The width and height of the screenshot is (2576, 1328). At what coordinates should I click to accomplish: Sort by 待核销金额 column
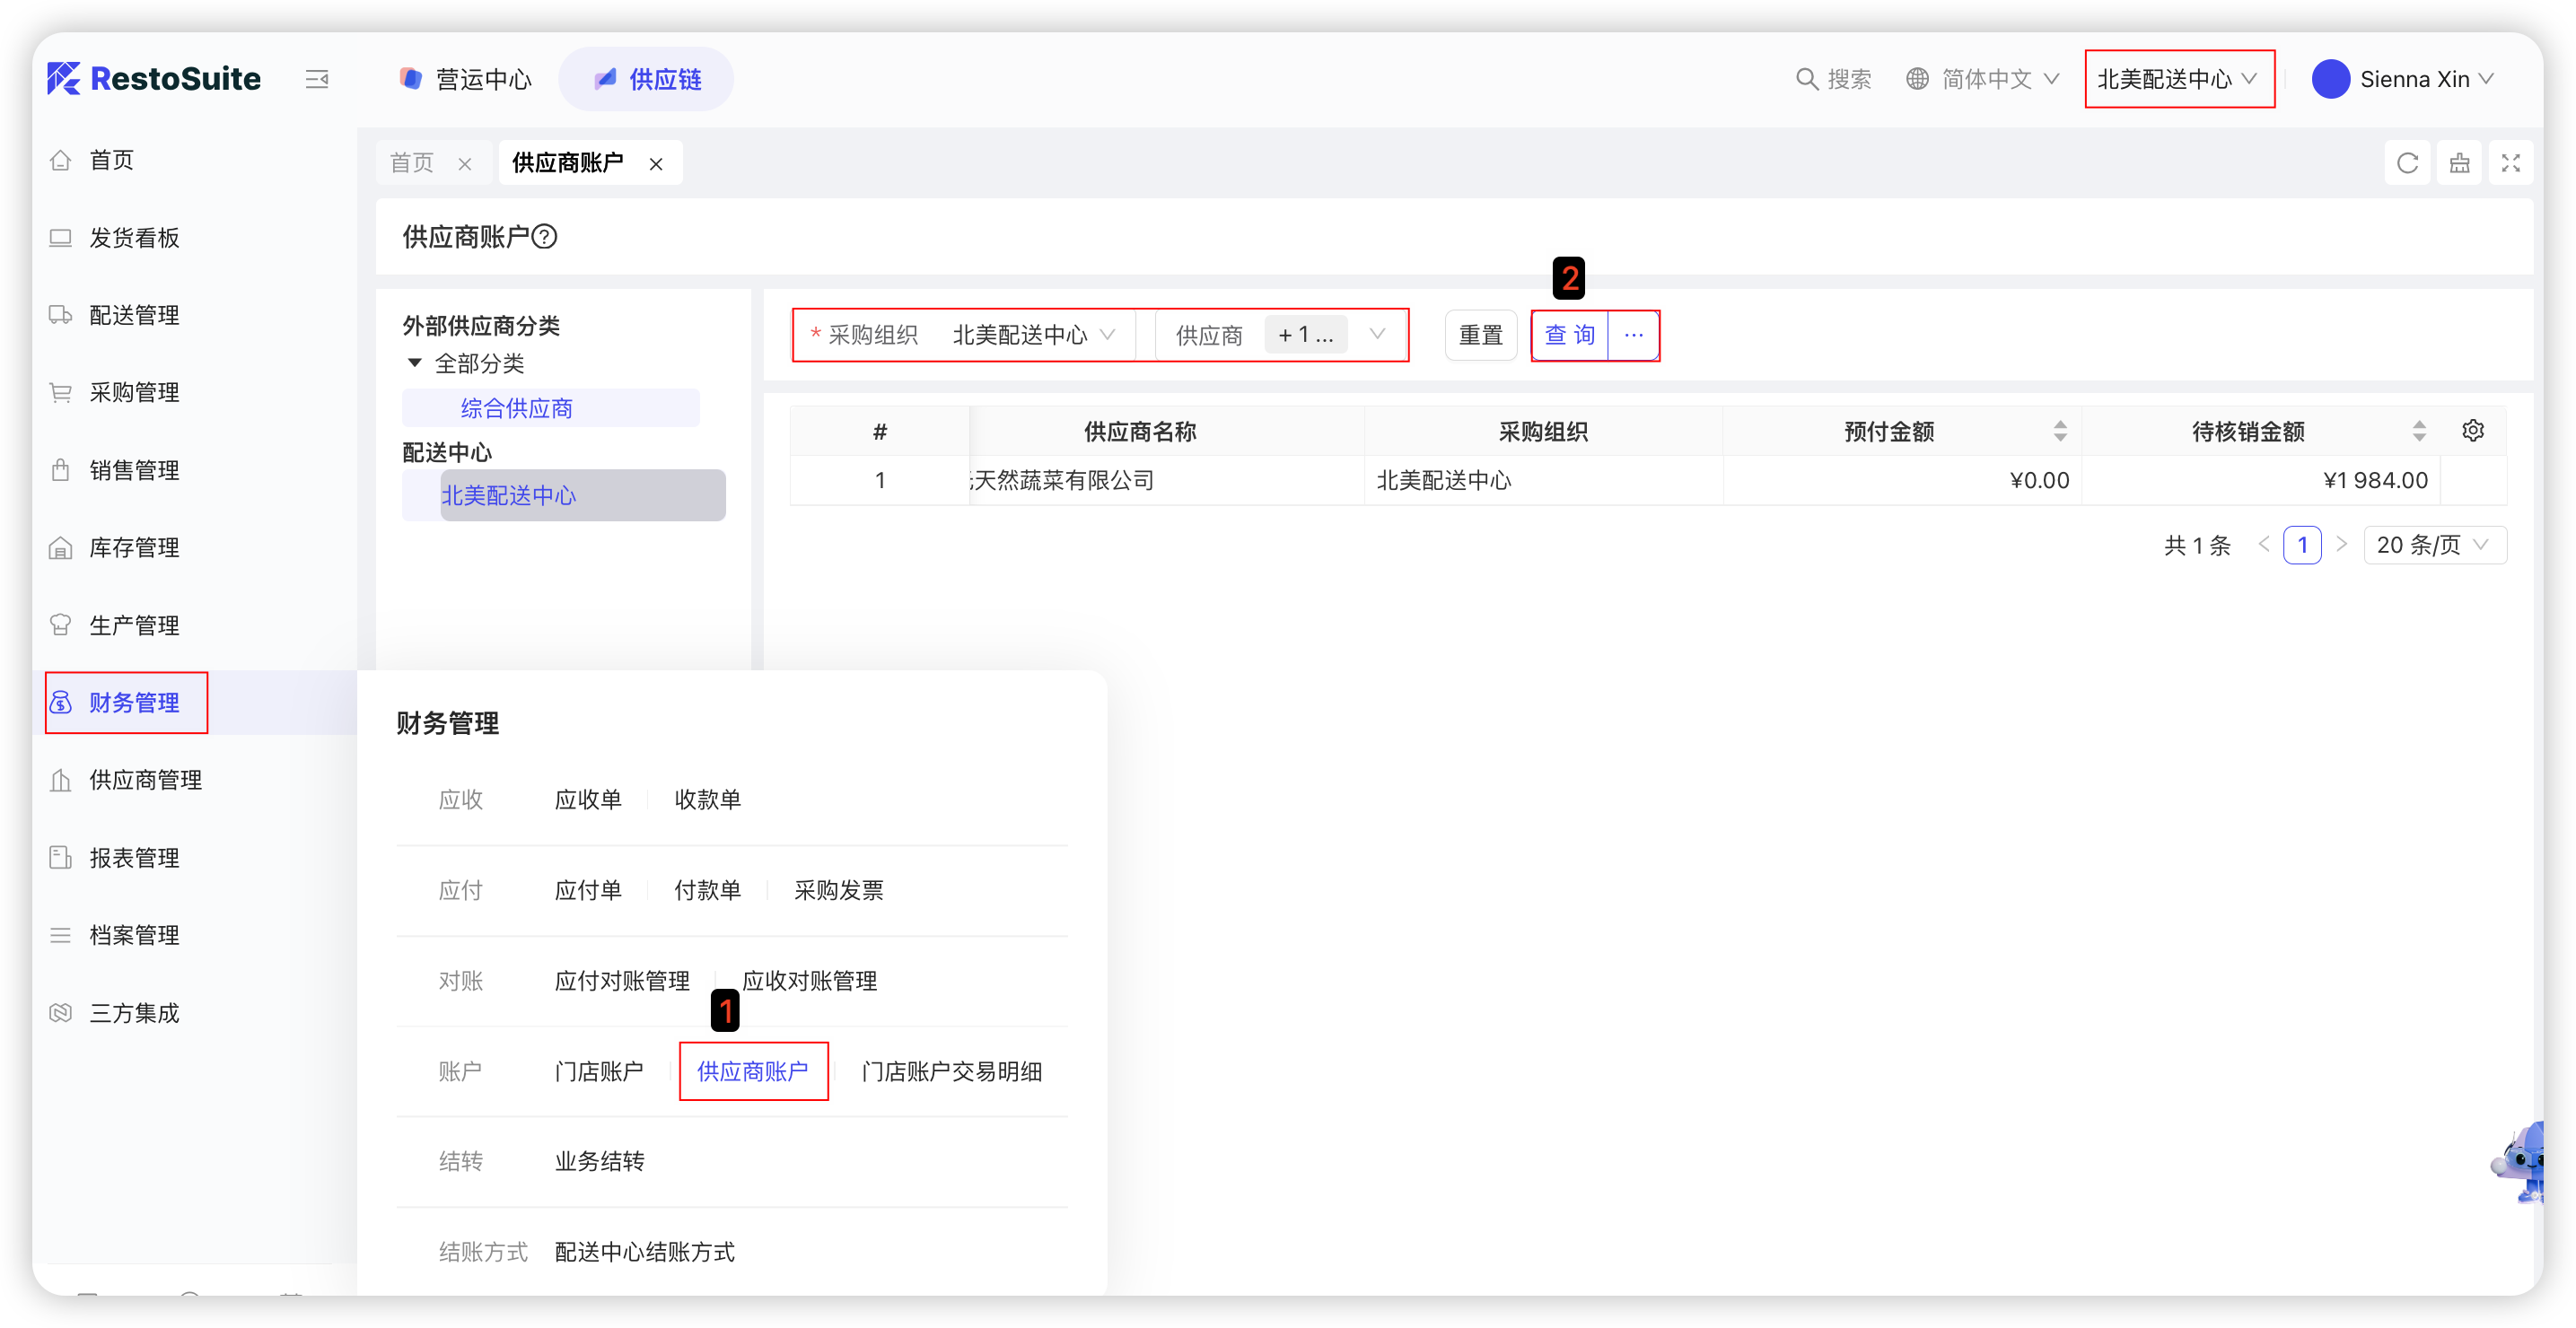pos(2419,431)
